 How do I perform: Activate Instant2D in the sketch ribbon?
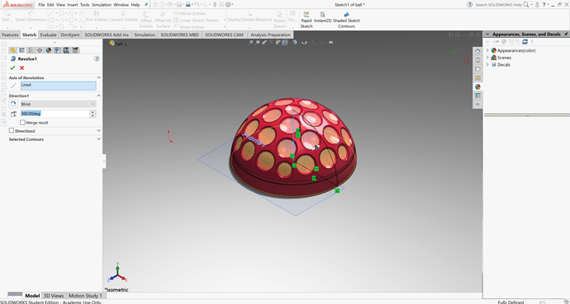pyautogui.click(x=322, y=17)
